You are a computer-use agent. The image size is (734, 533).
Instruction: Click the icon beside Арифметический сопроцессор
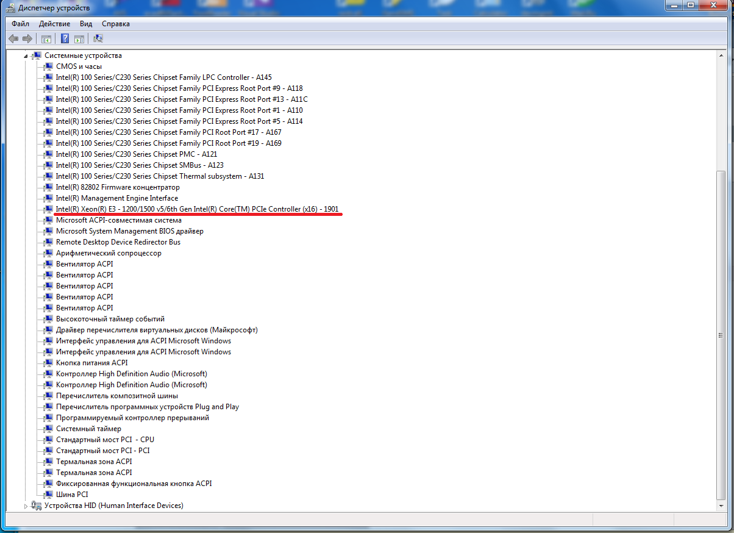[49, 253]
